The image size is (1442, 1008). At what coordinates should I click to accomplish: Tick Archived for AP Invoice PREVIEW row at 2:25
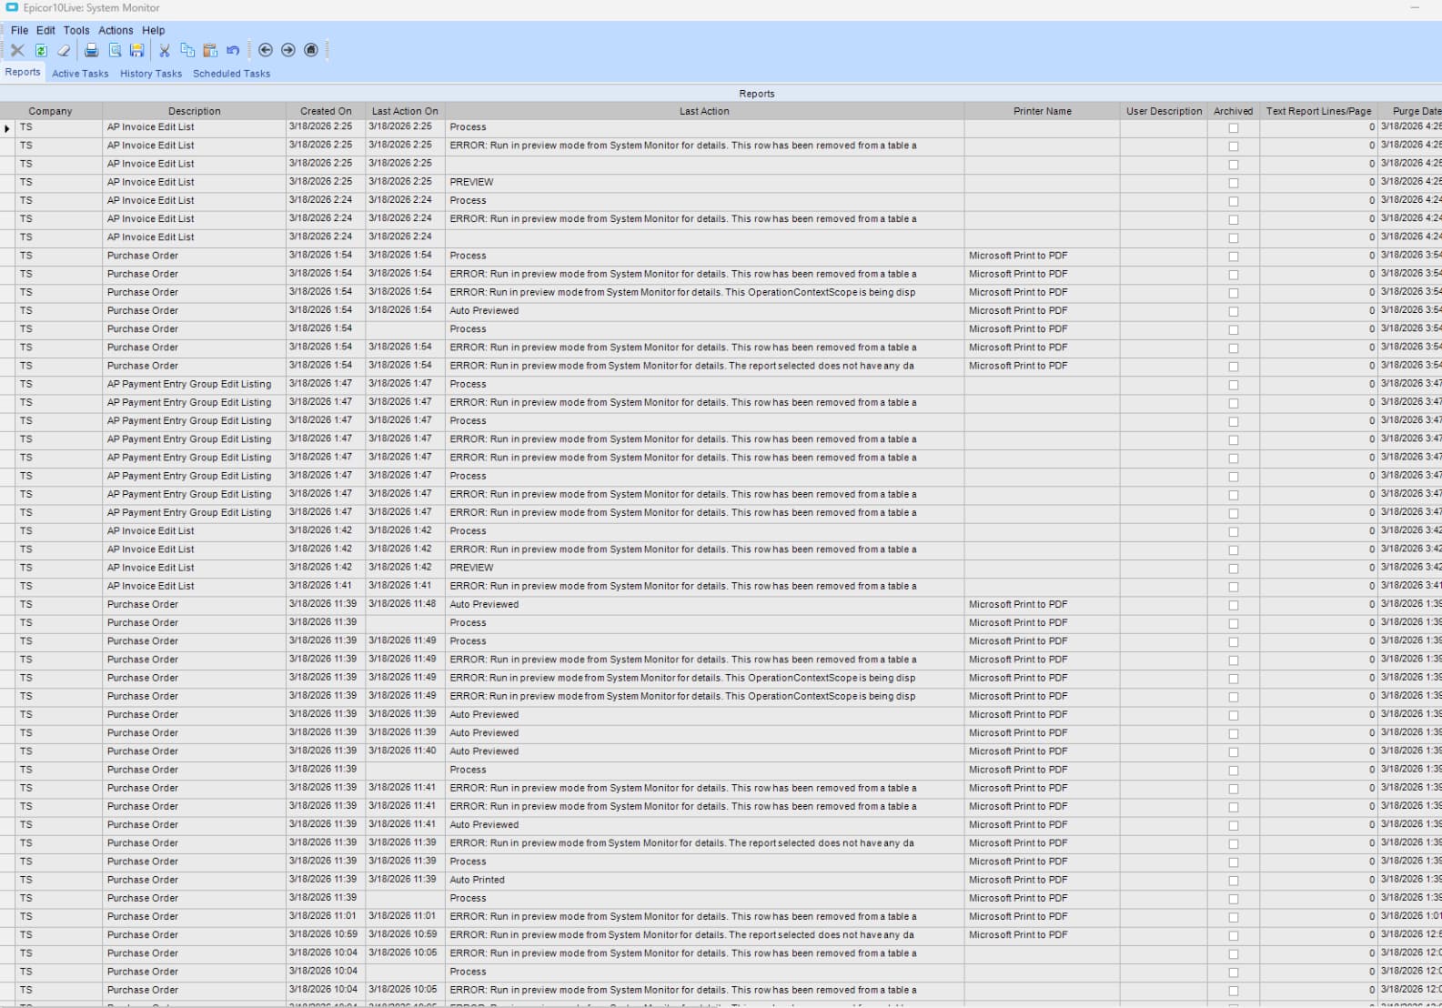tap(1234, 183)
